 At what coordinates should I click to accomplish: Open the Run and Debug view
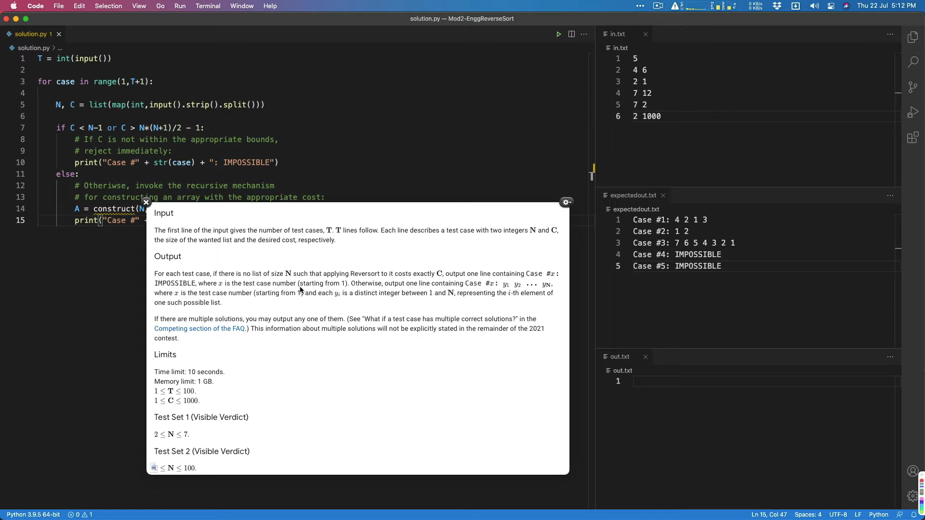[x=912, y=113]
